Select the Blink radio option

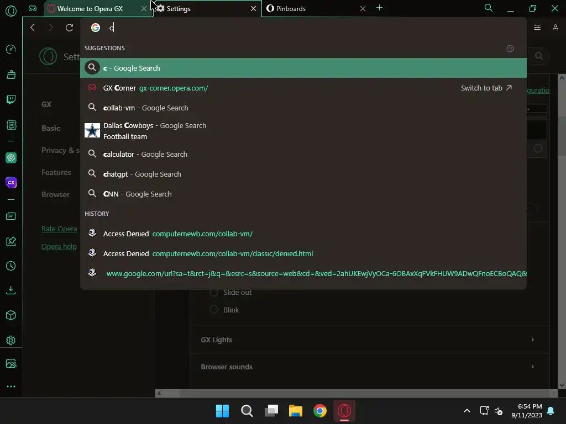214,310
